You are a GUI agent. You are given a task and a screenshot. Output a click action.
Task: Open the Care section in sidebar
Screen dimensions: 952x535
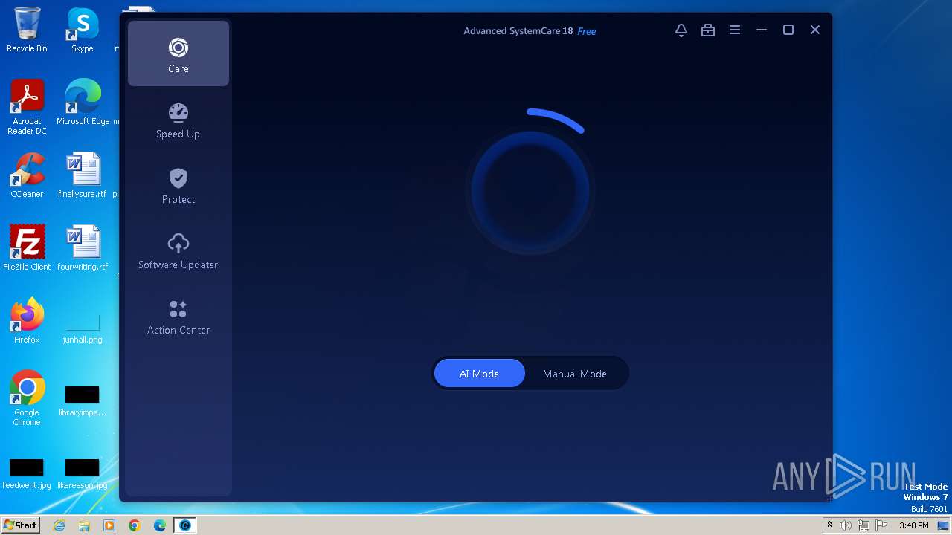[x=178, y=53]
